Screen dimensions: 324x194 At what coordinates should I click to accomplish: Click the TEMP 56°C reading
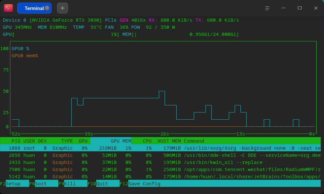pos(87,27)
